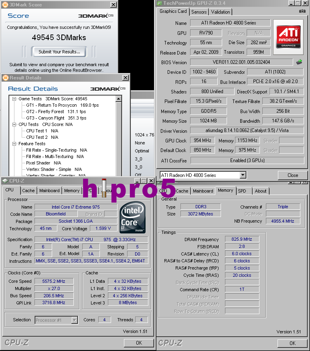Viewport: 310px width, 351px height.
Task: Click the ATI Radeon logo image
Action: (x=288, y=37)
